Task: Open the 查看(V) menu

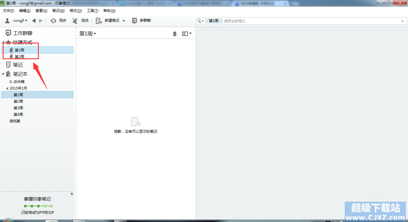Action: (41, 11)
